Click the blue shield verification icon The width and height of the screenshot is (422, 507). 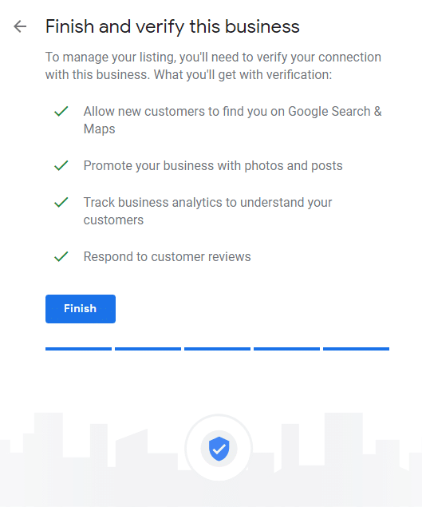[x=219, y=449]
